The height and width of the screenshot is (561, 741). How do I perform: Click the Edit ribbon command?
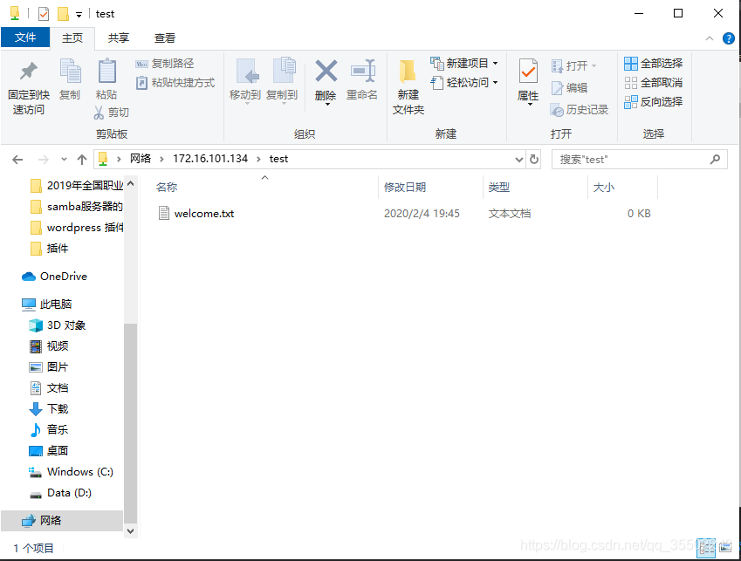click(x=569, y=88)
